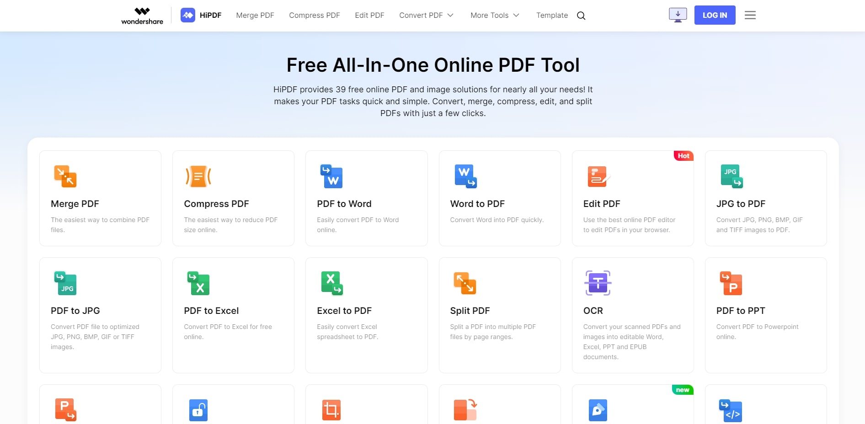Click 'The easiest way to combine PDF files.'

coord(100,225)
